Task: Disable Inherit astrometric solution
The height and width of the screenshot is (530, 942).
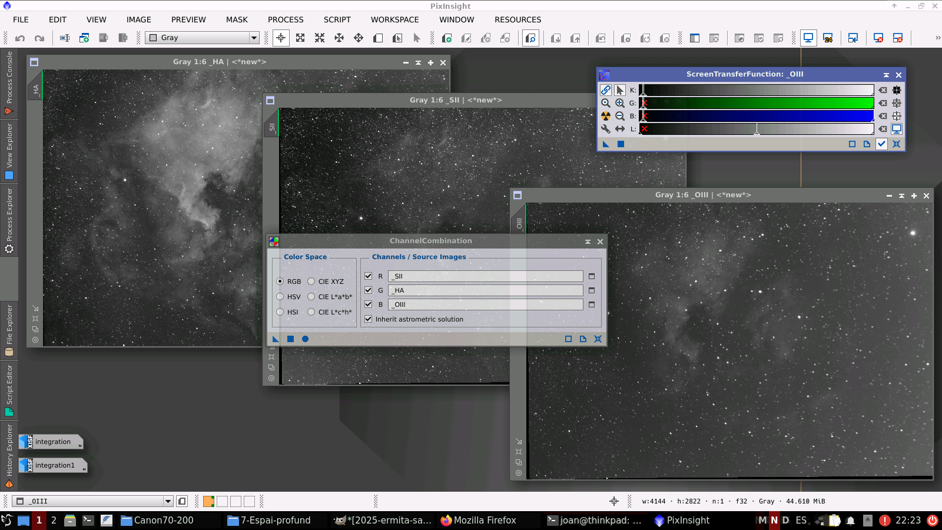Action: (x=369, y=319)
